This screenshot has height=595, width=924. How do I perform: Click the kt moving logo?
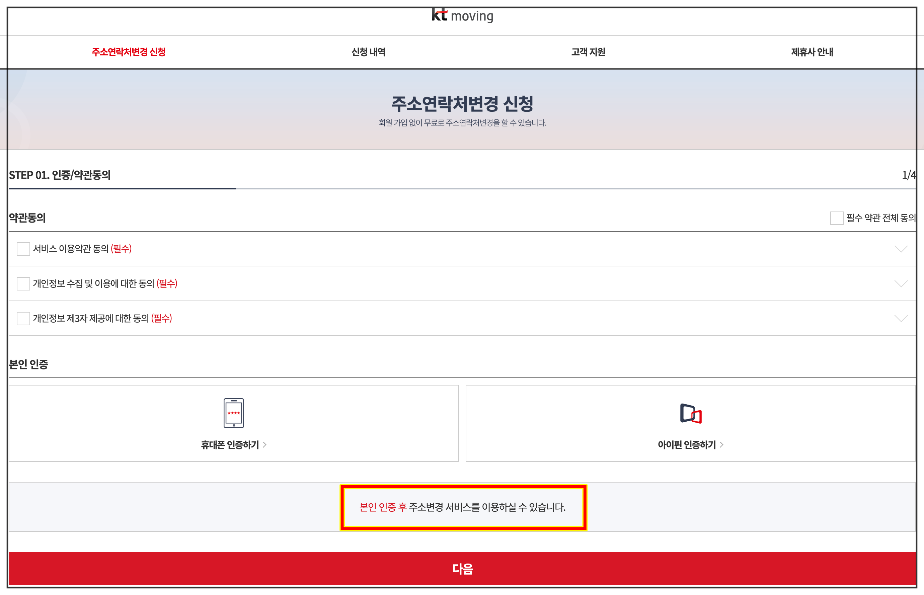point(462,16)
